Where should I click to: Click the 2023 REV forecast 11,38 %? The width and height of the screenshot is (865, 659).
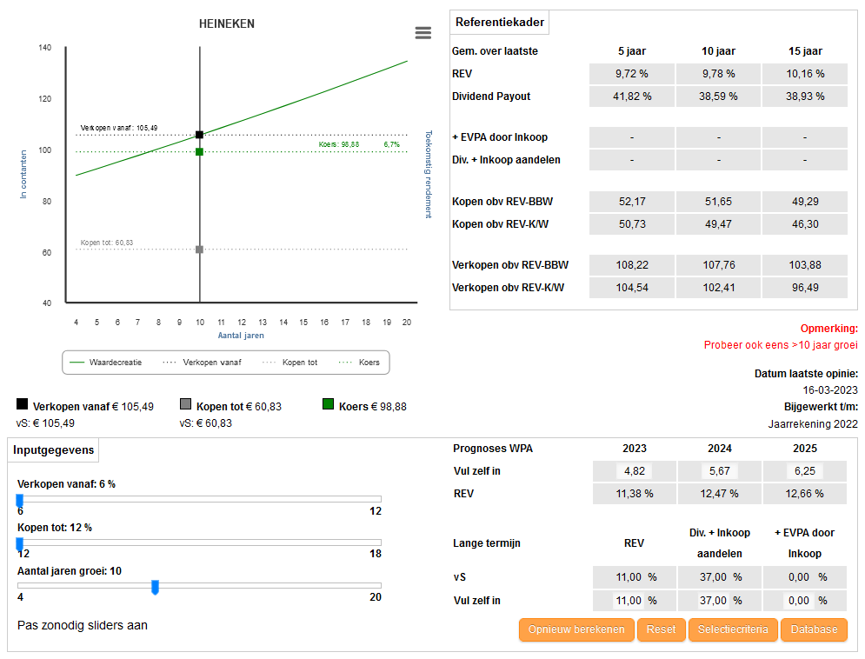click(x=635, y=494)
